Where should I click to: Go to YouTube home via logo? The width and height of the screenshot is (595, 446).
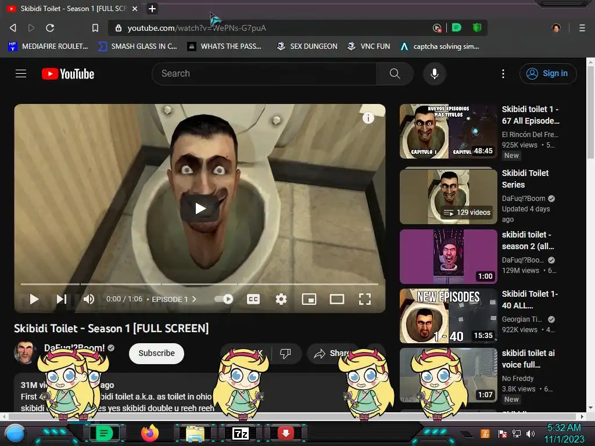[68, 74]
